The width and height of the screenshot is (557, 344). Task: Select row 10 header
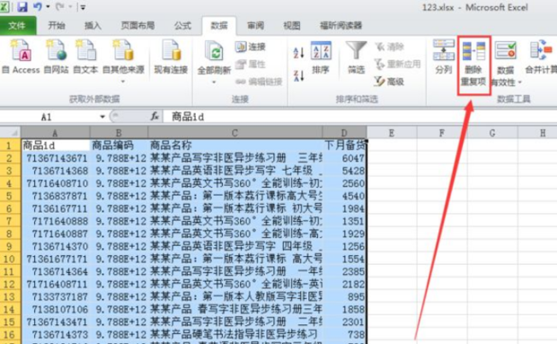click(x=10, y=259)
